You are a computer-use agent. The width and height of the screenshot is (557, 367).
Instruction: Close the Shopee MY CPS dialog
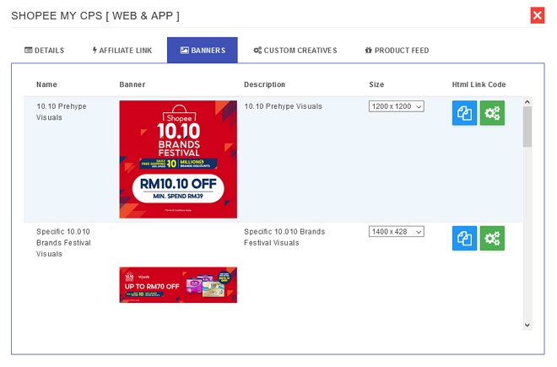coord(537,15)
